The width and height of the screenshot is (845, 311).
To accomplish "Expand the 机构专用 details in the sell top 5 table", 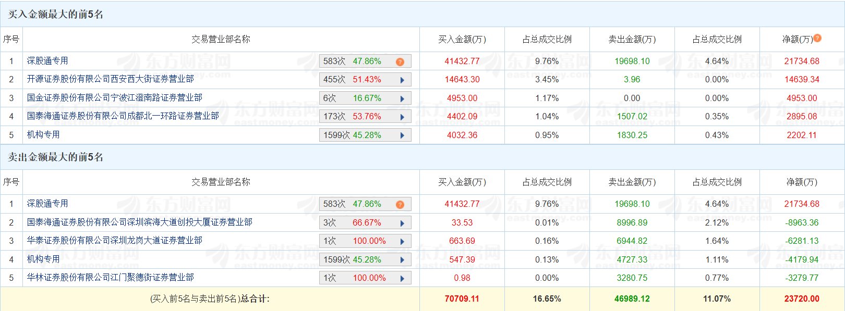I will [402, 260].
